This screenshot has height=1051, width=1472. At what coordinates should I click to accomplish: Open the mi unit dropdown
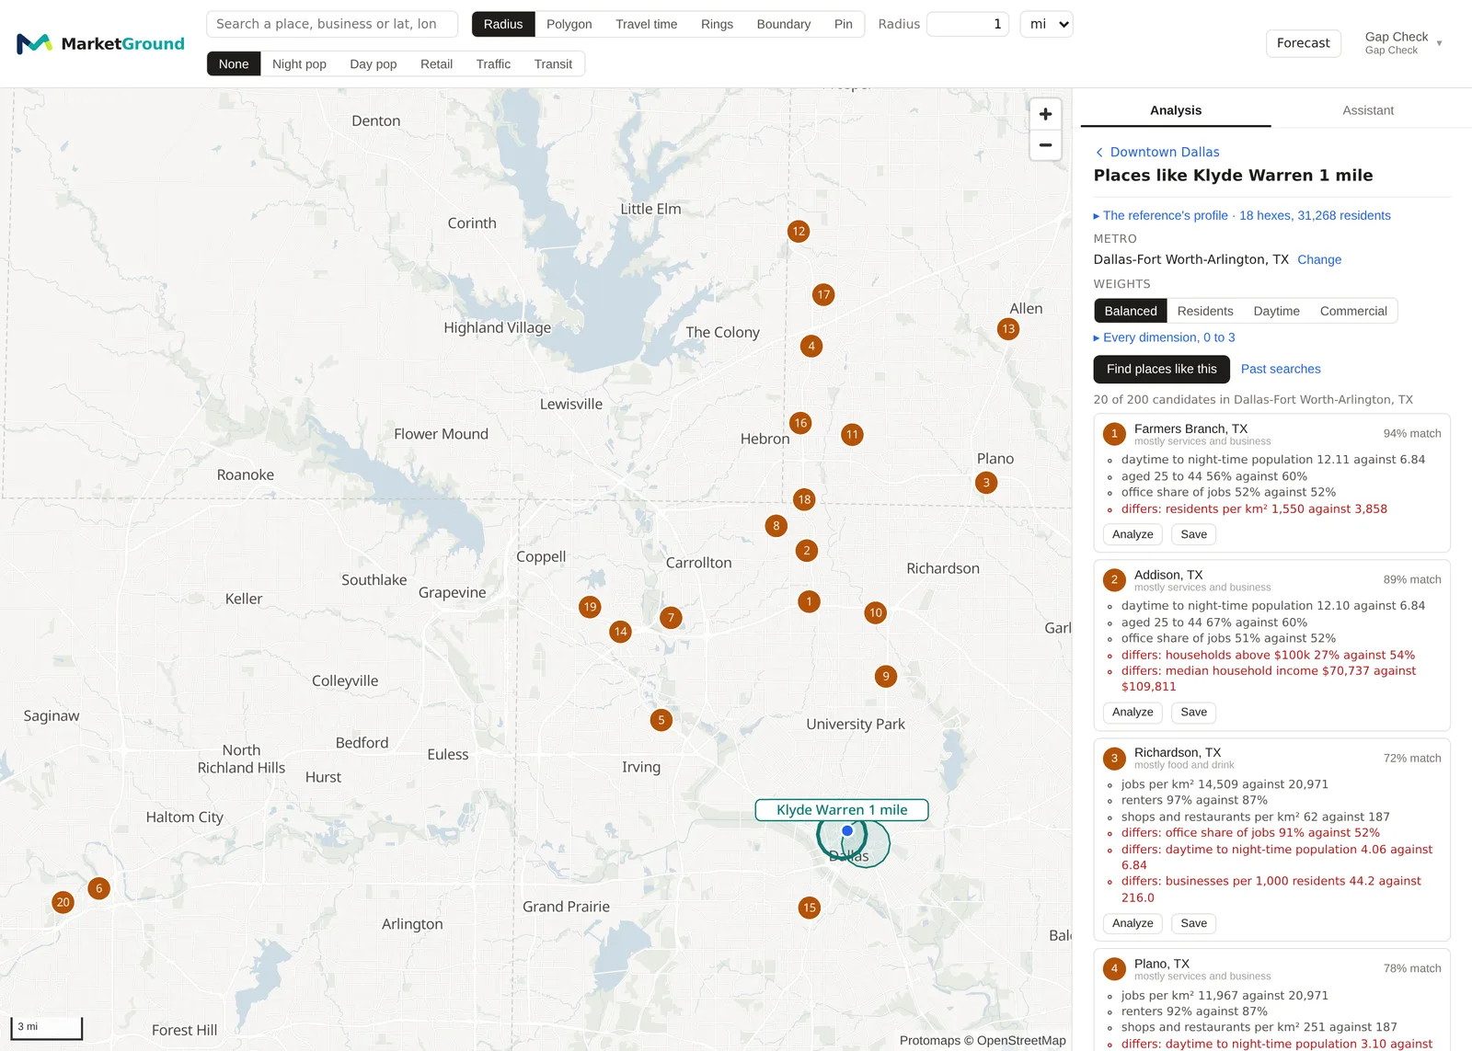pyautogui.click(x=1047, y=24)
